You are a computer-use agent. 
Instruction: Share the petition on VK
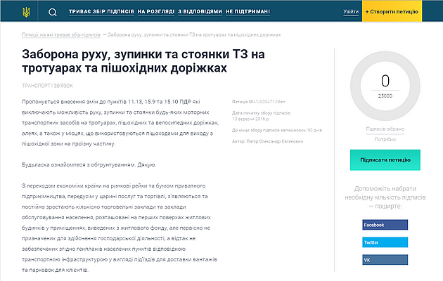[x=385, y=260]
